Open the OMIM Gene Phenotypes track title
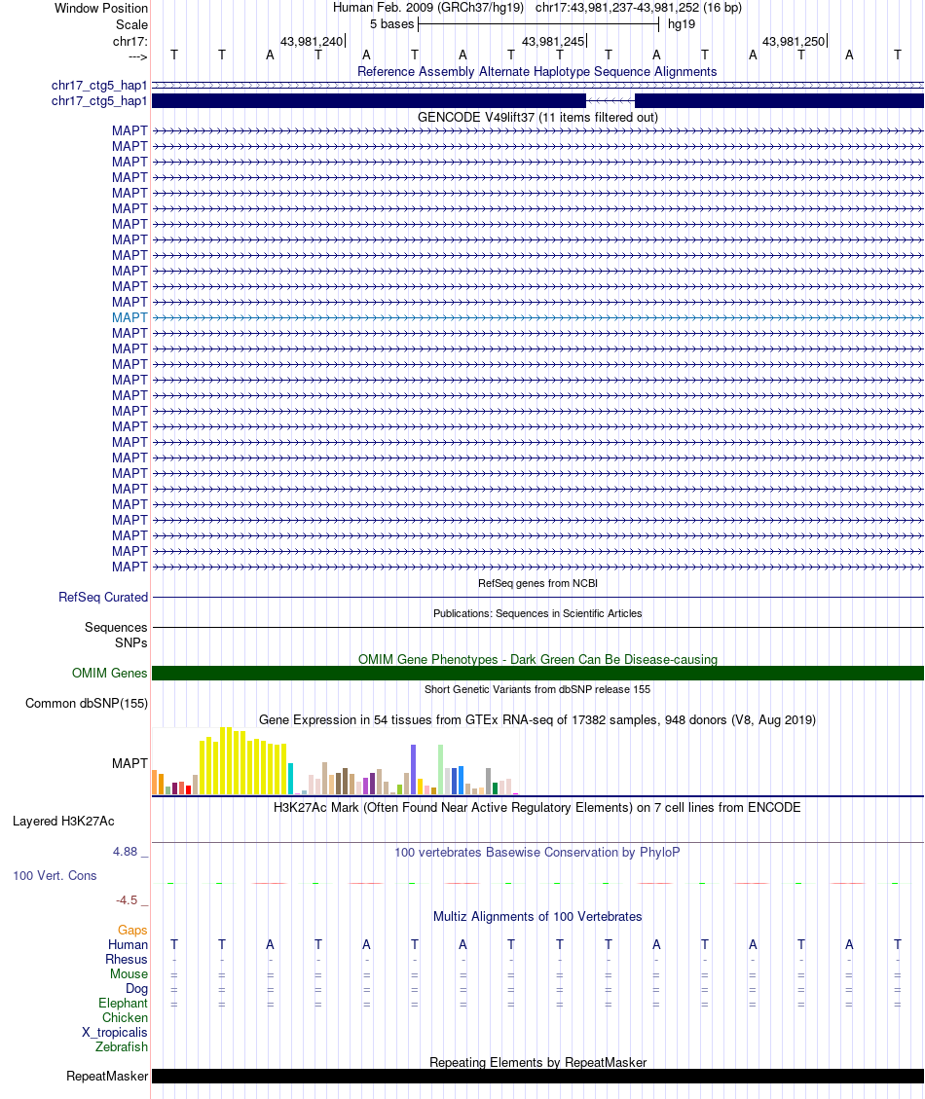 537,660
